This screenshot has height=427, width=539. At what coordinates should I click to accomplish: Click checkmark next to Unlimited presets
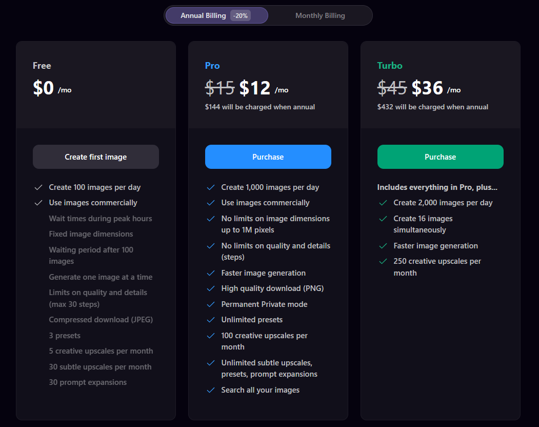pyautogui.click(x=210, y=320)
